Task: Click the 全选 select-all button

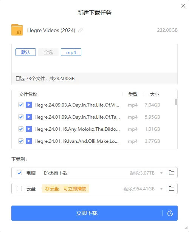Action: [48, 52]
